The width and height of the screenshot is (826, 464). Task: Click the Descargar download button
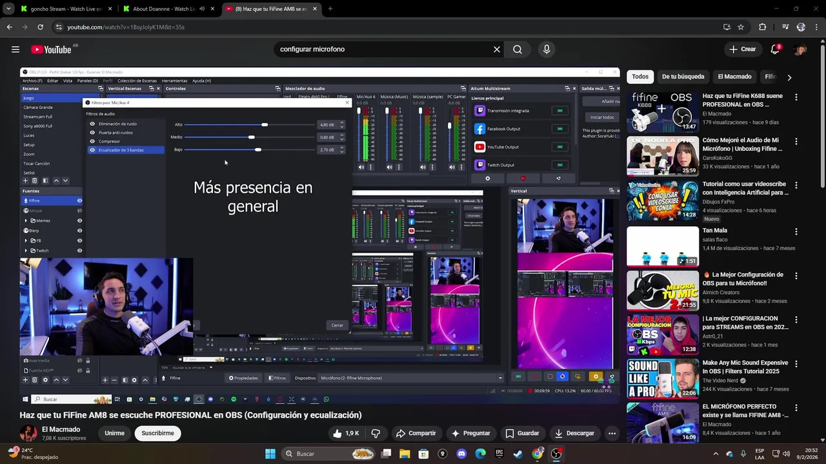(574, 433)
